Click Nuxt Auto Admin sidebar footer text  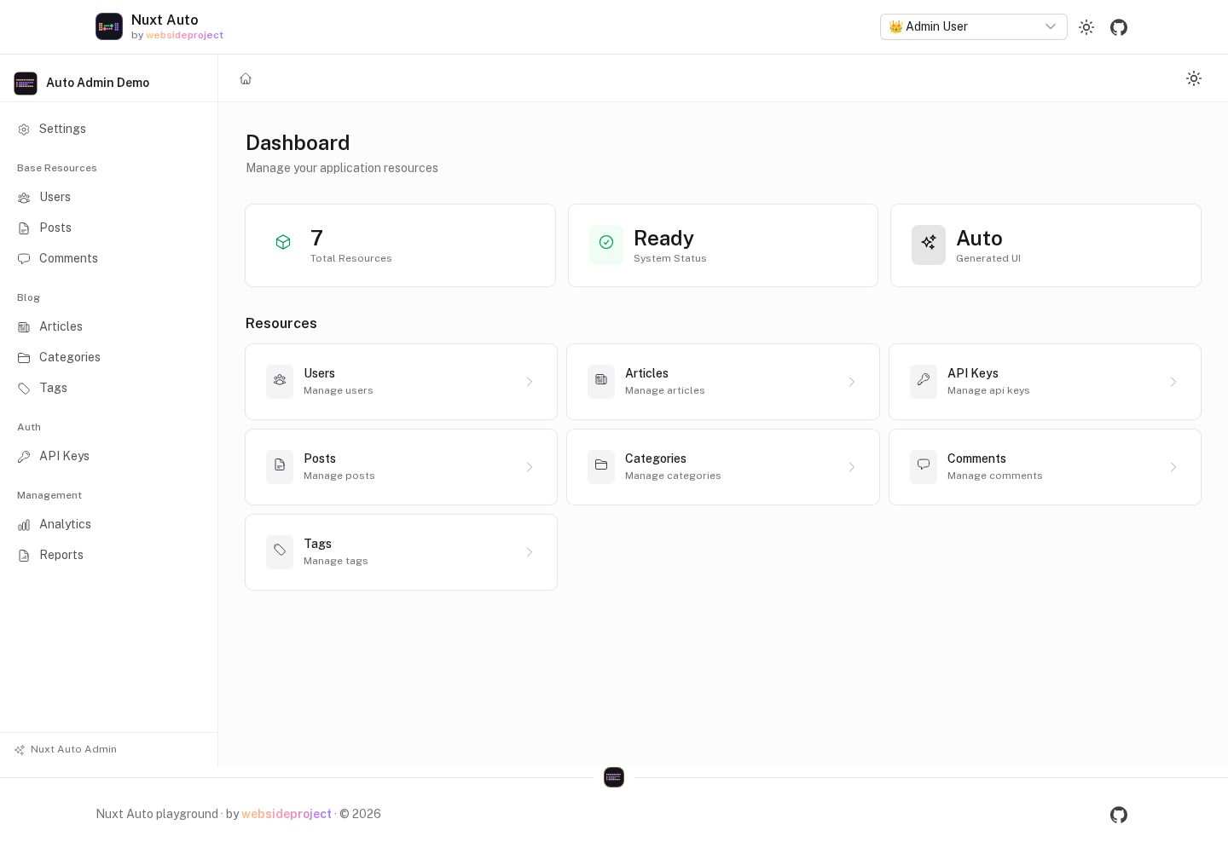coord(73,749)
